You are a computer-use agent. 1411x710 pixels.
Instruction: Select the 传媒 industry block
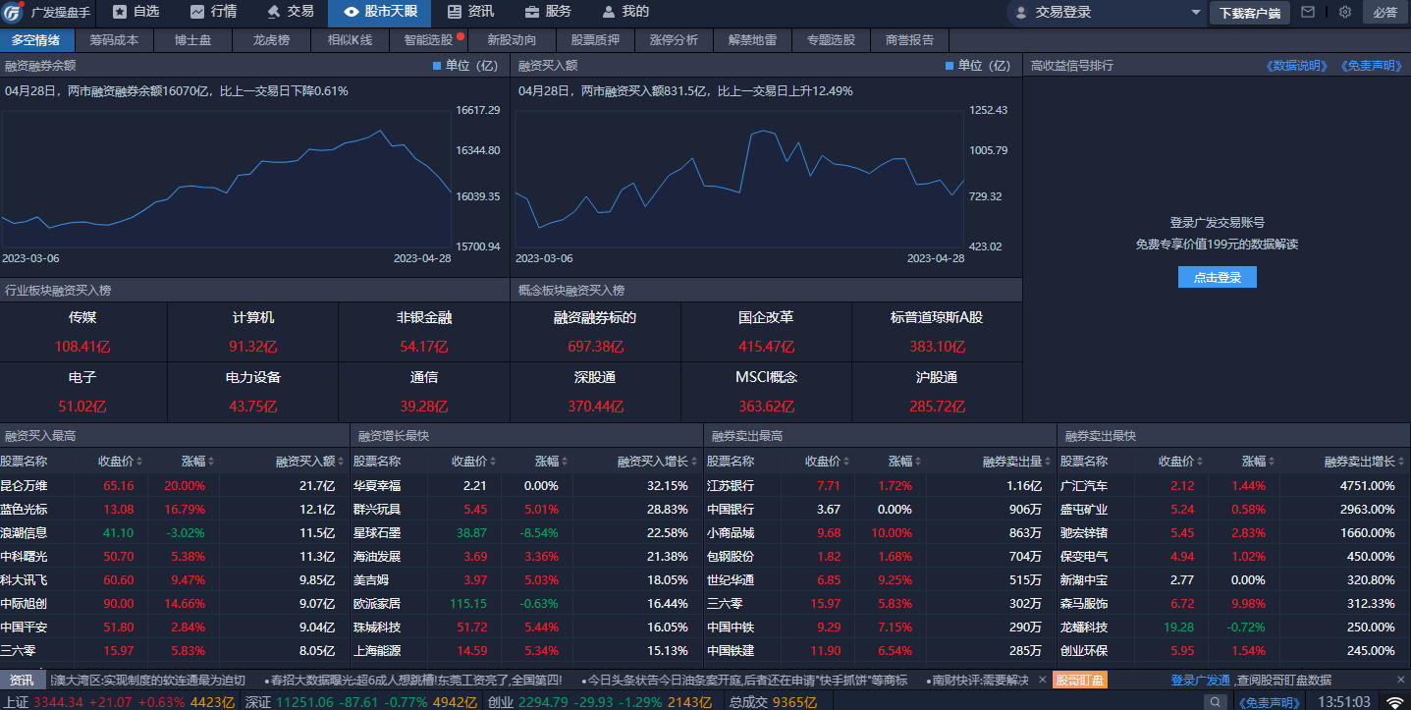coord(83,331)
